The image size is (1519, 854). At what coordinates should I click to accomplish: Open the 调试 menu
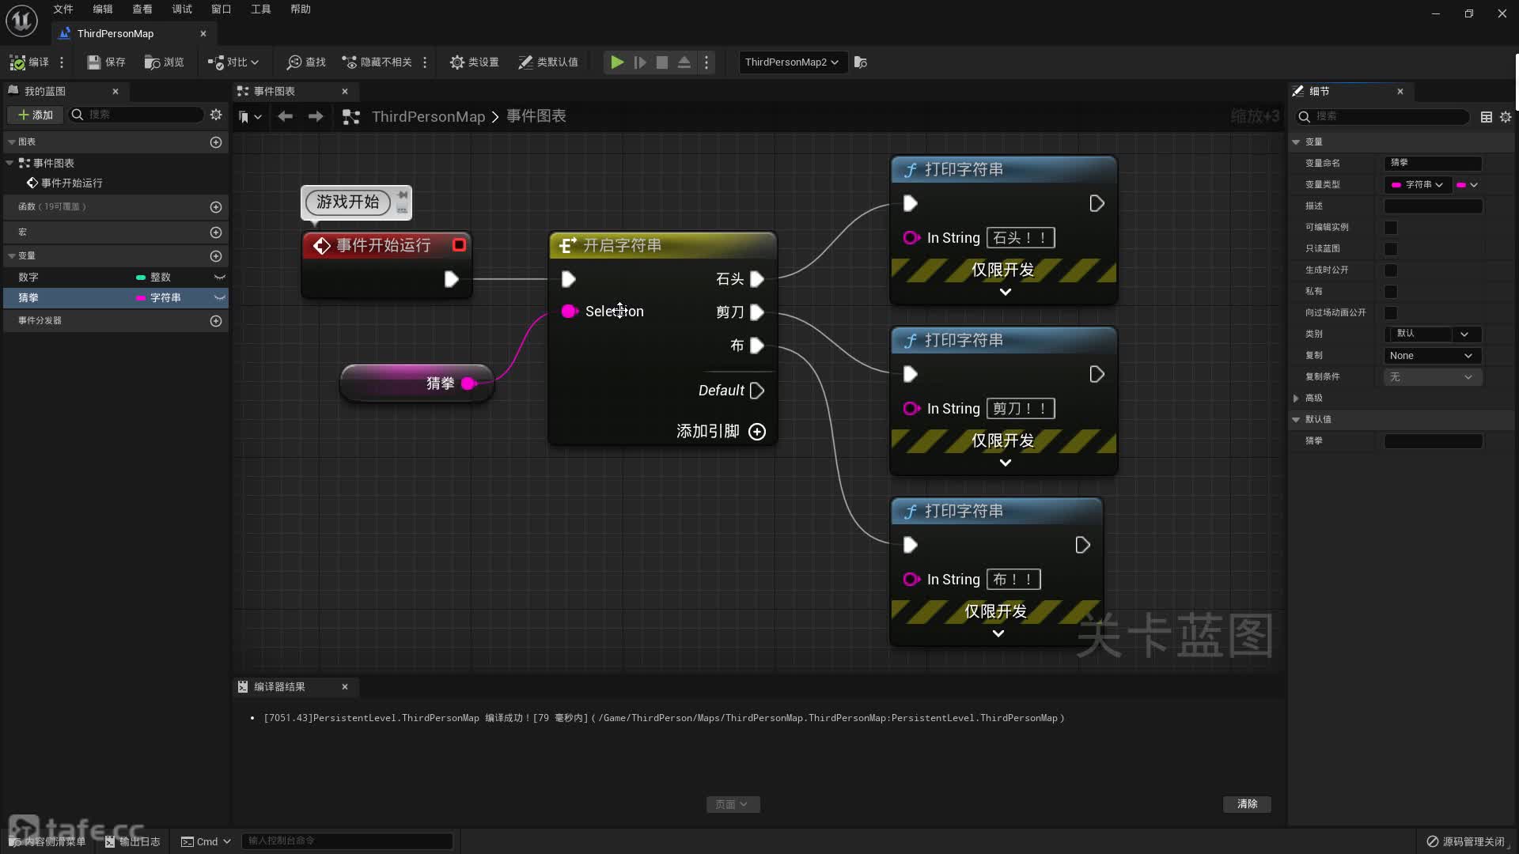click(x=182, y=9)
